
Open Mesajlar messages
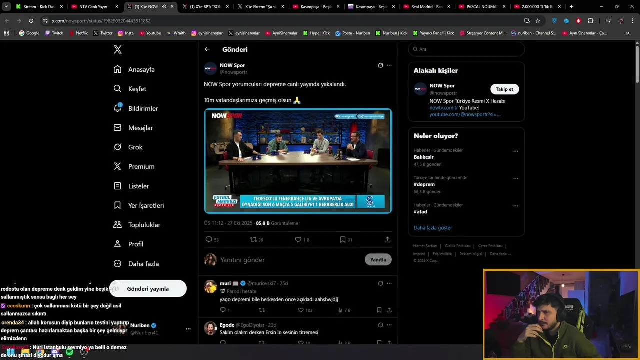pyautogui.click(x=133, y=128)
